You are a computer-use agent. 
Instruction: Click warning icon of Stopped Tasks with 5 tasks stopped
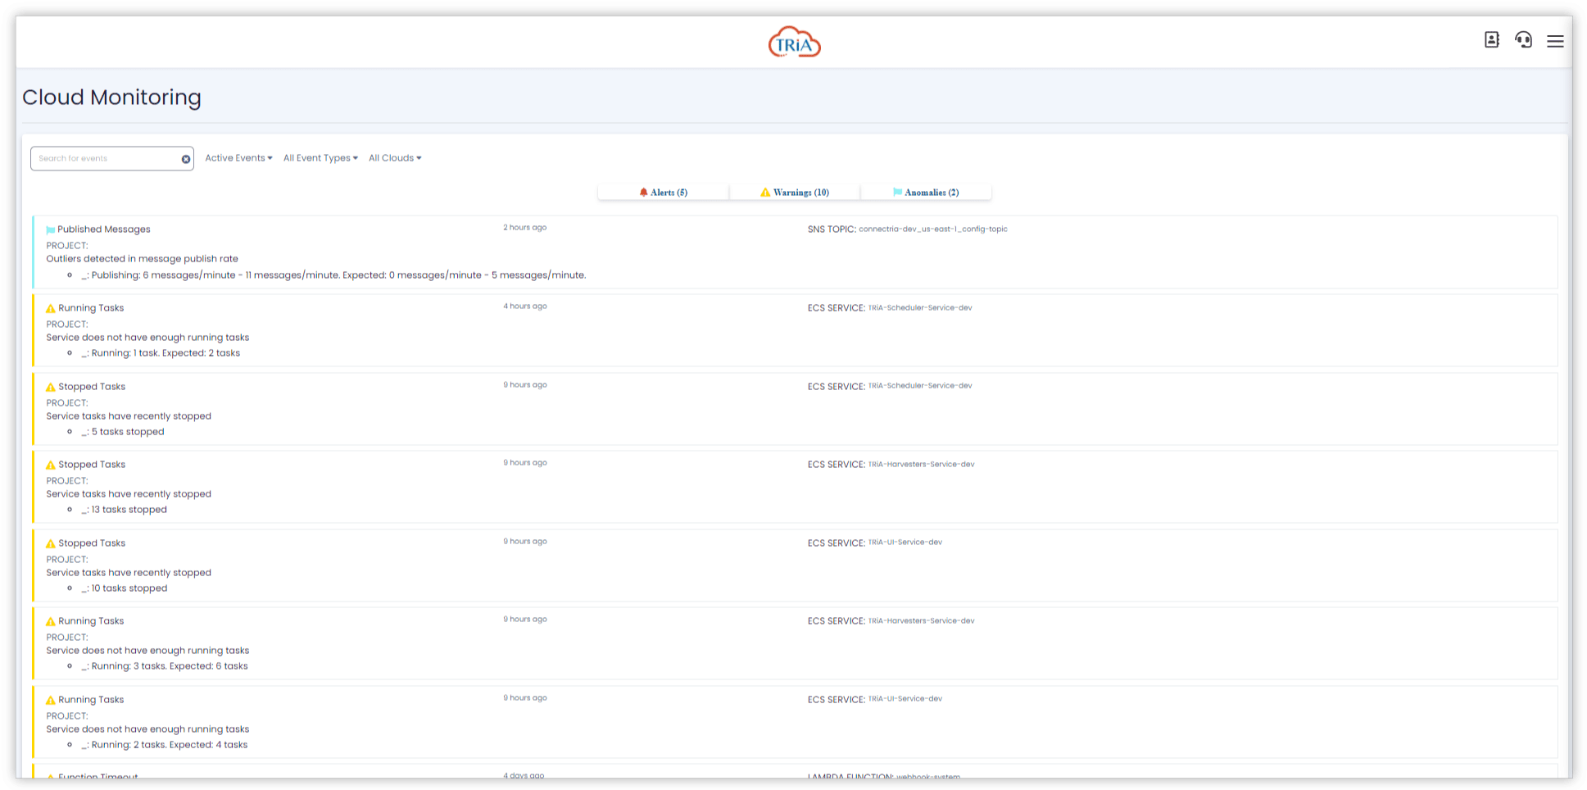click(x=51, y=388)
